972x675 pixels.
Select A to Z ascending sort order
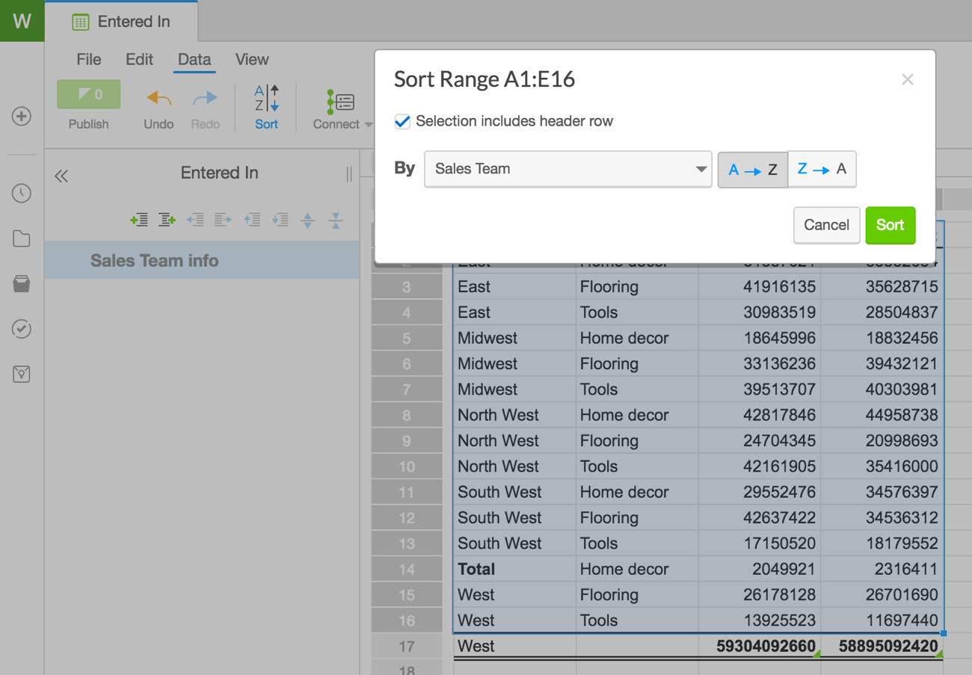point(752,170)
